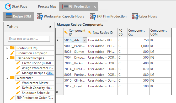Click the pencil icon beside Manage Recipe C...
Screen dimensions: 176x103
click(x=18, y=73)
